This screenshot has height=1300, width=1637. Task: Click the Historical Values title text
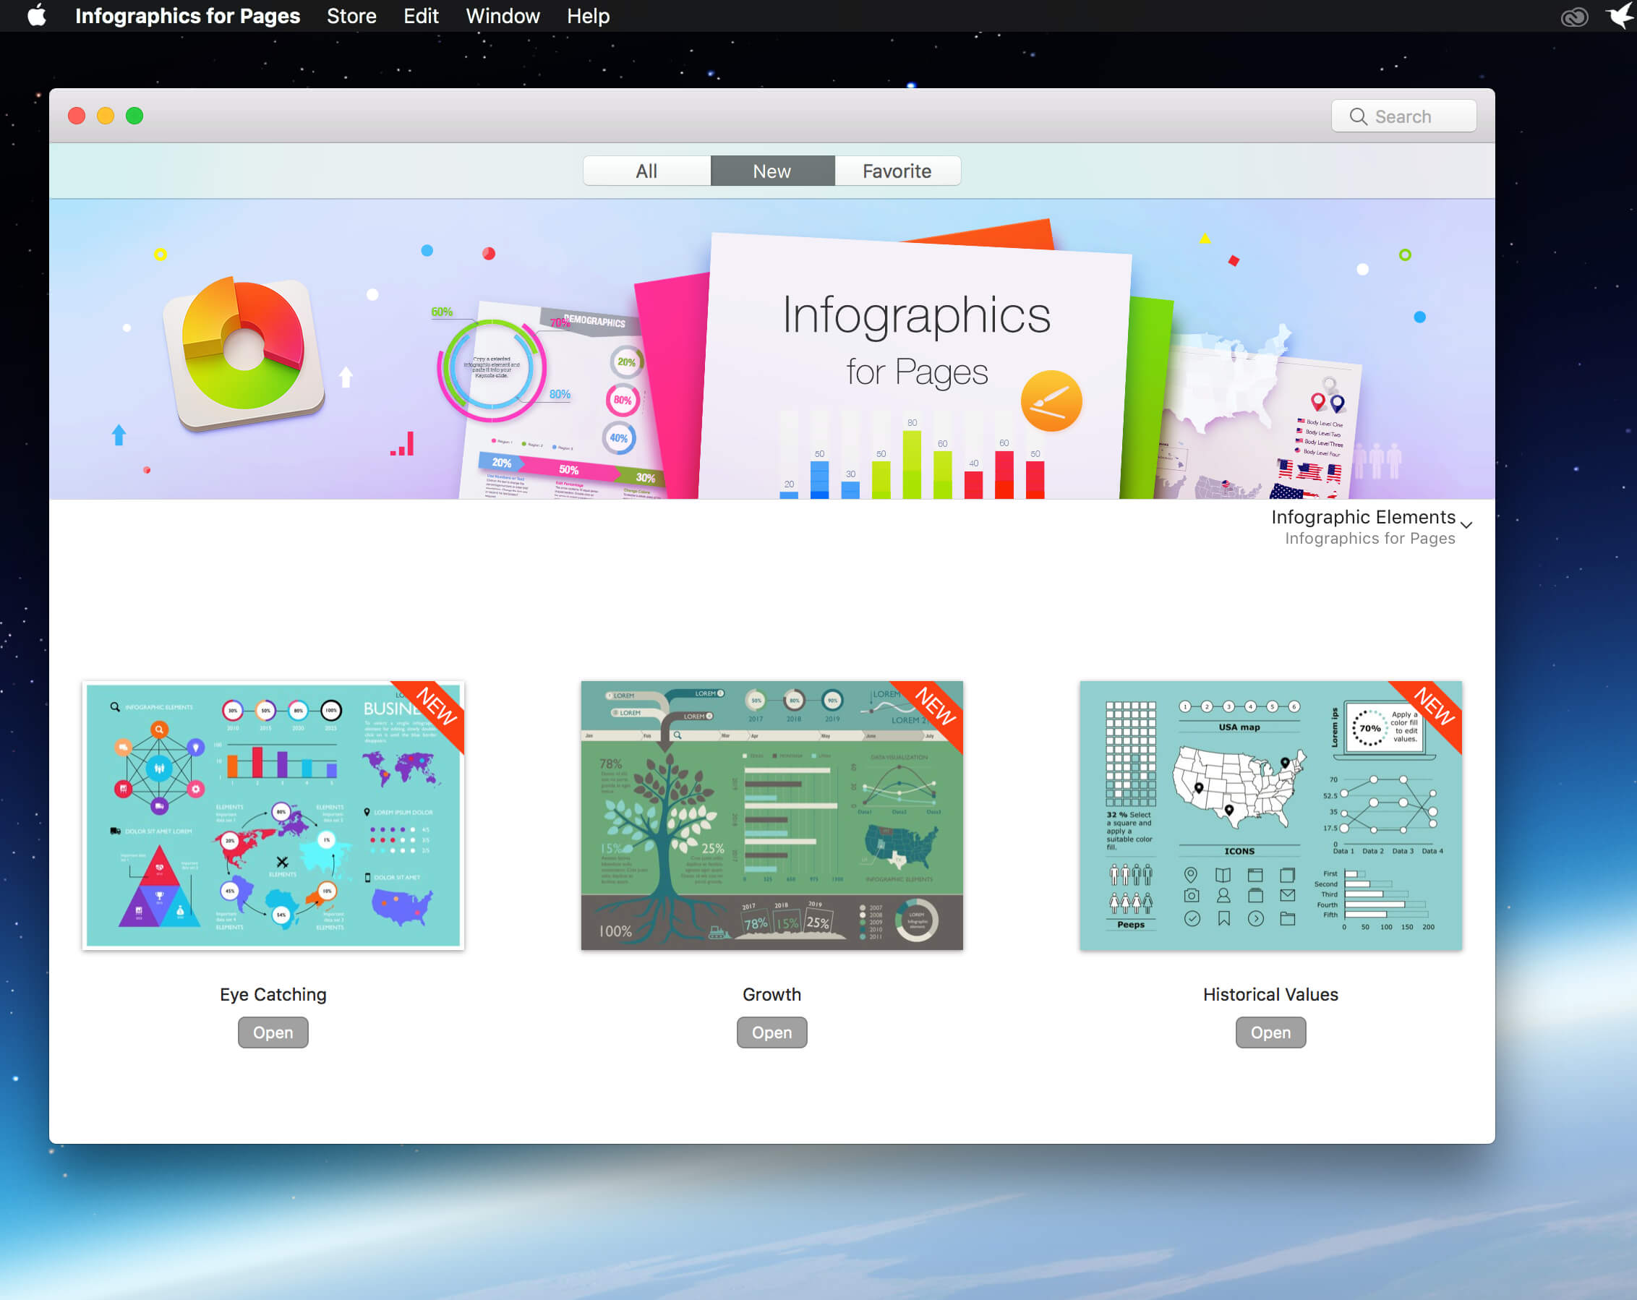coord(1271,994)
